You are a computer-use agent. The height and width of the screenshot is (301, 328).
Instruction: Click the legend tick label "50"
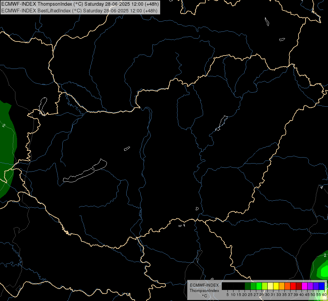click(x=313, y=295)
